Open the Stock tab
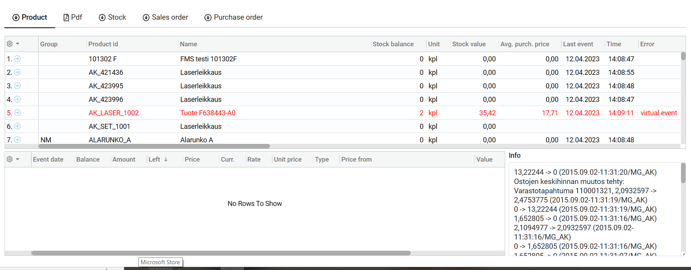 click(x=113, y=17)
